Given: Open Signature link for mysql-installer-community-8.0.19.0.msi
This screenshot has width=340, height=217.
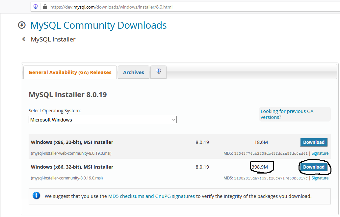Looking at the screenshot, I should [320, 178].
